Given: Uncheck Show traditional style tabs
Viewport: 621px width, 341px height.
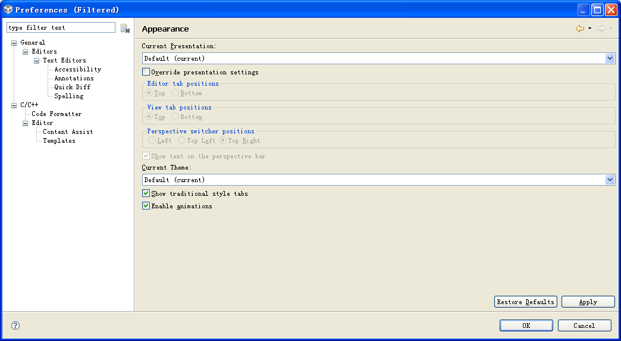Looking at the screenshot, I should pyautogui.click(x=146, y=193).
